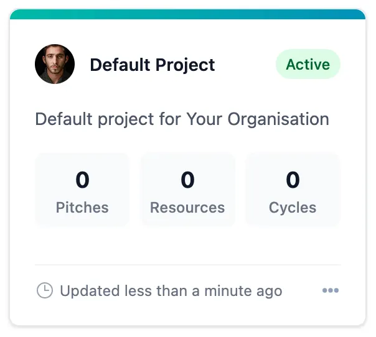Click the Cycles label
This screenshot has width=376, height=337.
[293, 208]
